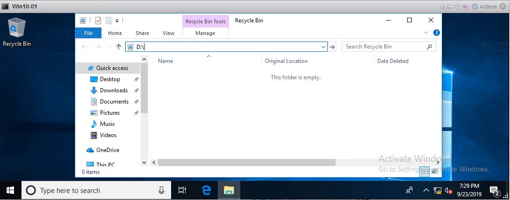Image resolution: width=510 pixels, height=200 pixels.
Task: Click the search magnifier icon
Action: click(x=430, y=47)
